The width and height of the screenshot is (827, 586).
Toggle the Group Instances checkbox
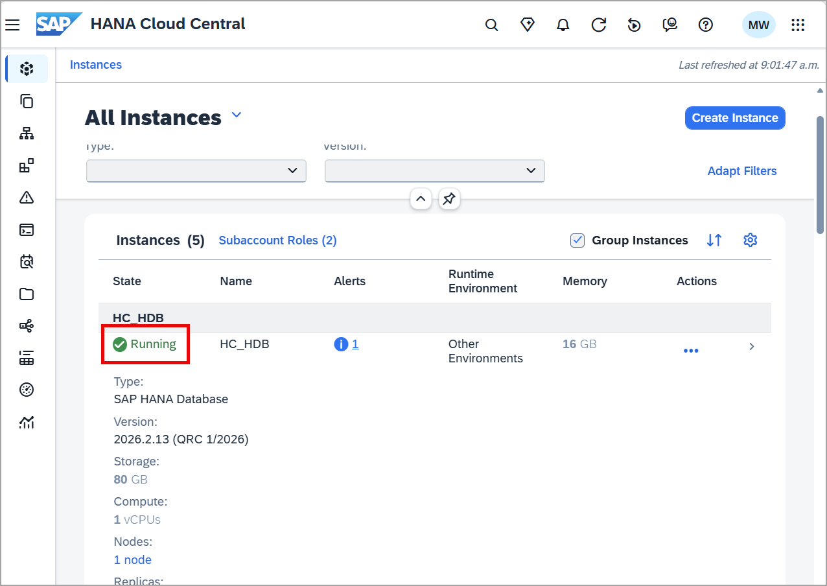(577, 240)
